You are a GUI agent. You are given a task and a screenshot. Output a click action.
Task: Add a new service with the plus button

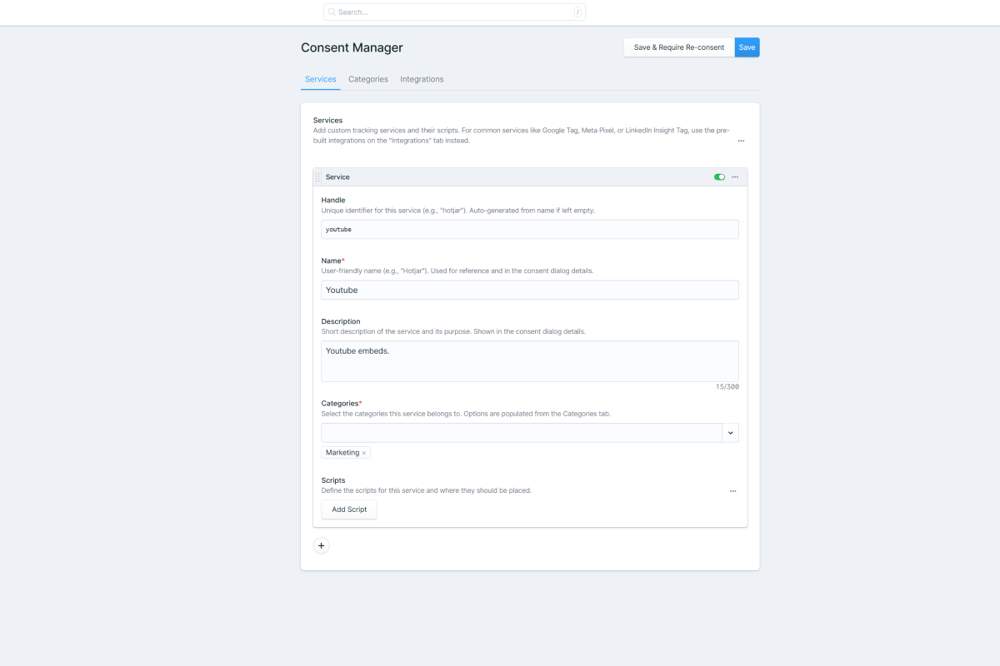pos(321,545)
